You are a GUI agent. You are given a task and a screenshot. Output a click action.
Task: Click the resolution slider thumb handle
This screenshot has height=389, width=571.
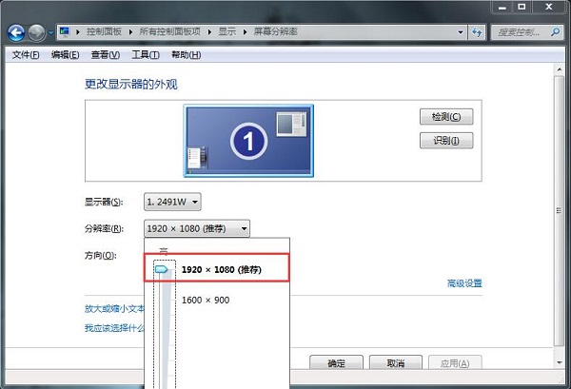pyautogui.click(x=162, y=271)
